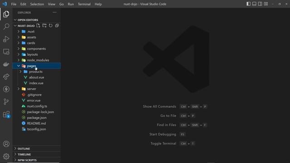This screenshot has width=290, height=163.
Task: Collapse all folders in Explorer
Action: point(57,25)
